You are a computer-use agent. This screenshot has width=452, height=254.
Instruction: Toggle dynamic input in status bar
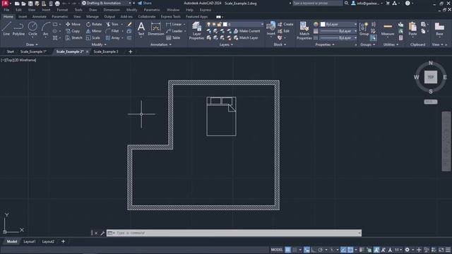(307, 250)
